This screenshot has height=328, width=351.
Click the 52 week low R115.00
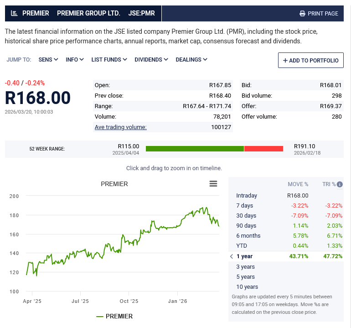[129, 146]
